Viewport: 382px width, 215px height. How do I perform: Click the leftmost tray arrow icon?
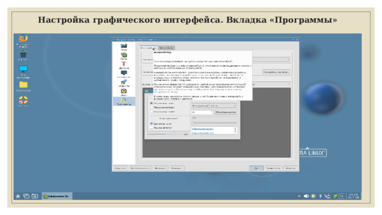[x=299, y=196]
